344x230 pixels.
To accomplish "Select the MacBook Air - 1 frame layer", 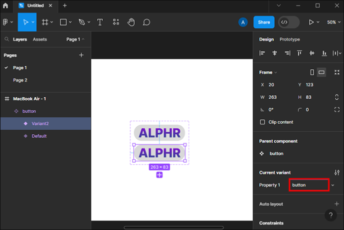I will pyautogui.click(x=45, y=99).
